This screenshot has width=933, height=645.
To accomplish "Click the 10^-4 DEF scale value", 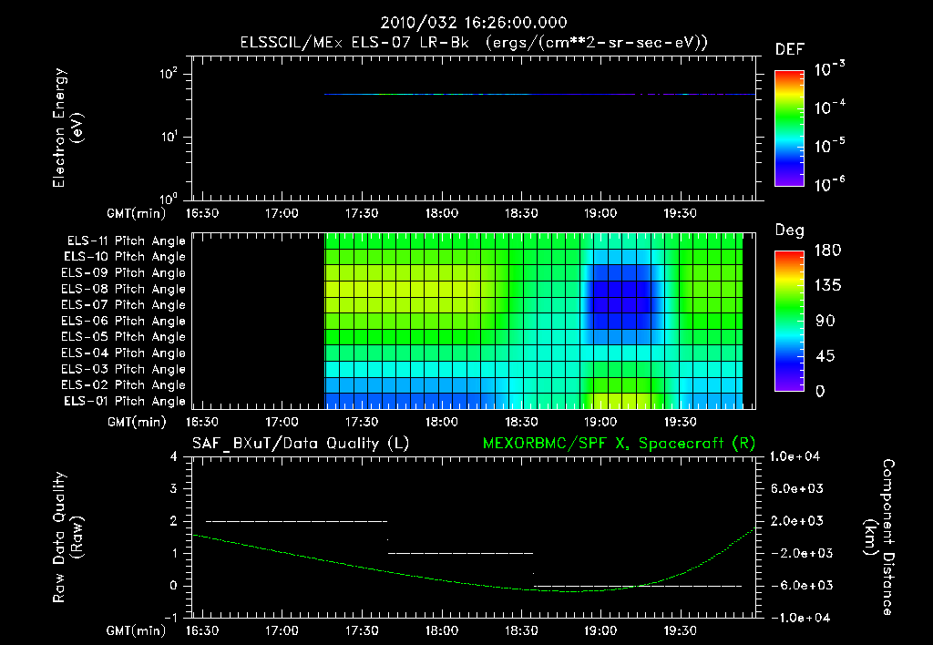I will [x=830, y=107].
